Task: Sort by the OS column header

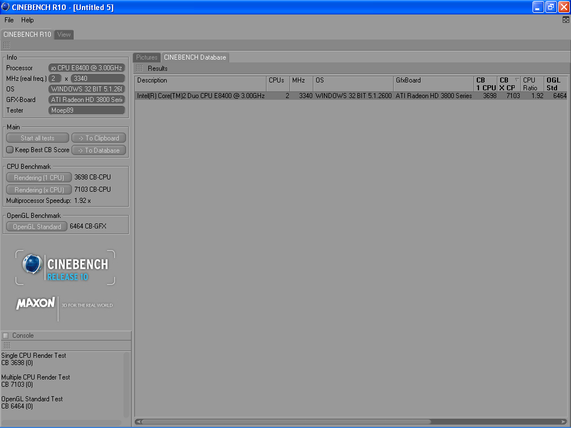Action: point(353,84)
